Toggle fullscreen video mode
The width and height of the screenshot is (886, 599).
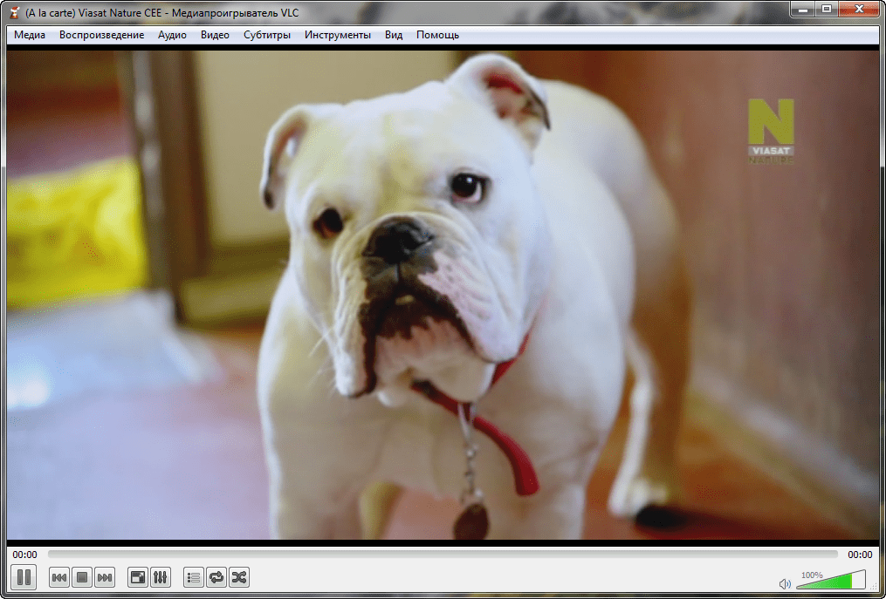click(138, 577)
